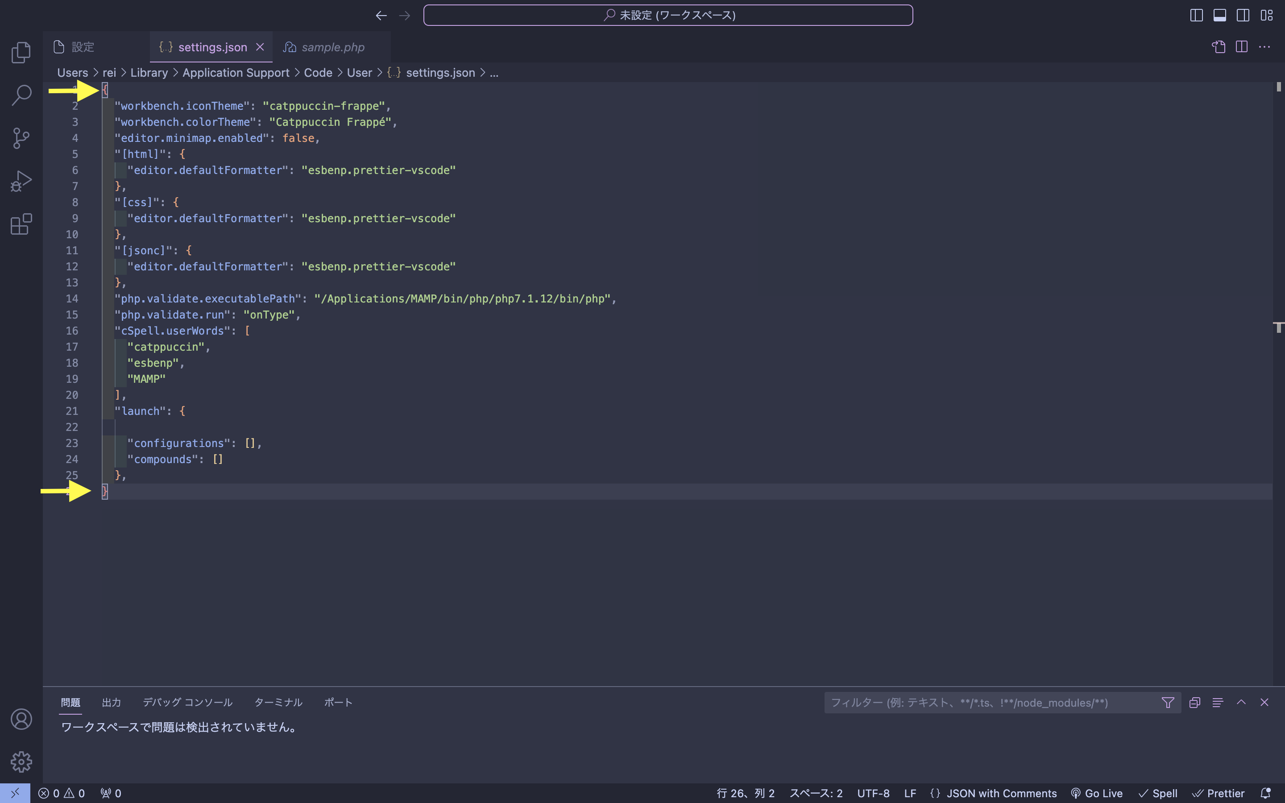Click Go Live in status bar
The width and height of the screenshot is (1285, 803).
point(1097,793)
